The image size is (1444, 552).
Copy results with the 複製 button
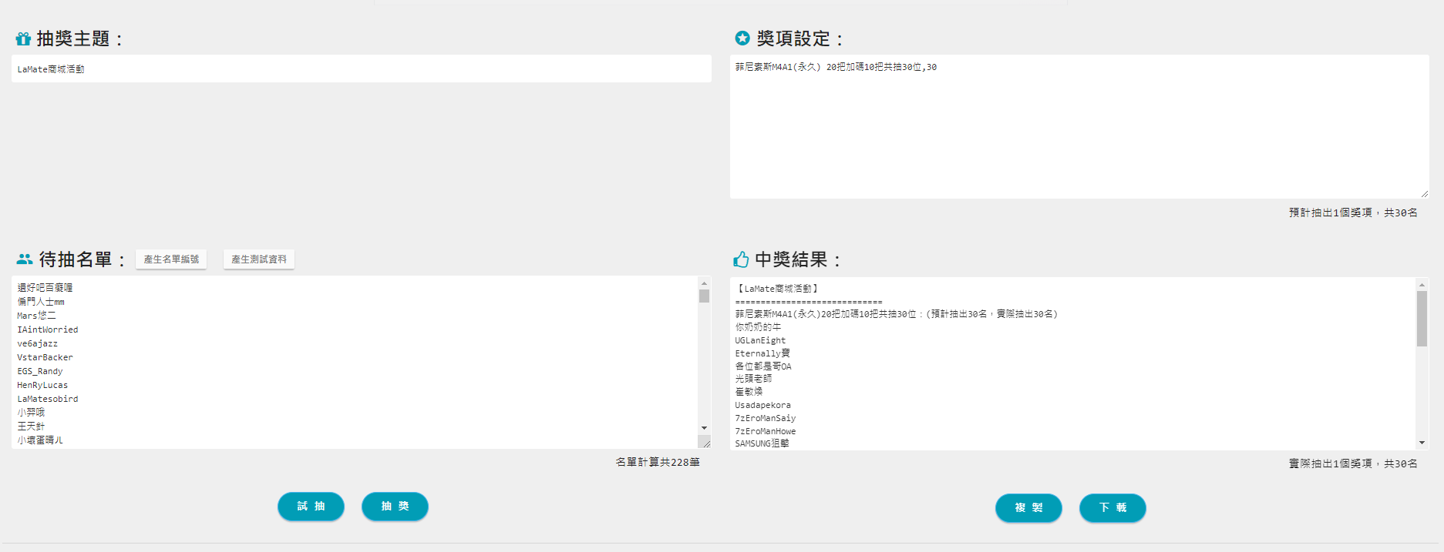click(1028, 508)
